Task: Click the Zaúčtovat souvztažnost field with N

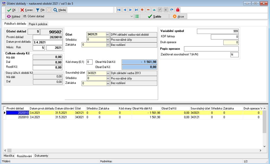Action: (x=234, y=55)
